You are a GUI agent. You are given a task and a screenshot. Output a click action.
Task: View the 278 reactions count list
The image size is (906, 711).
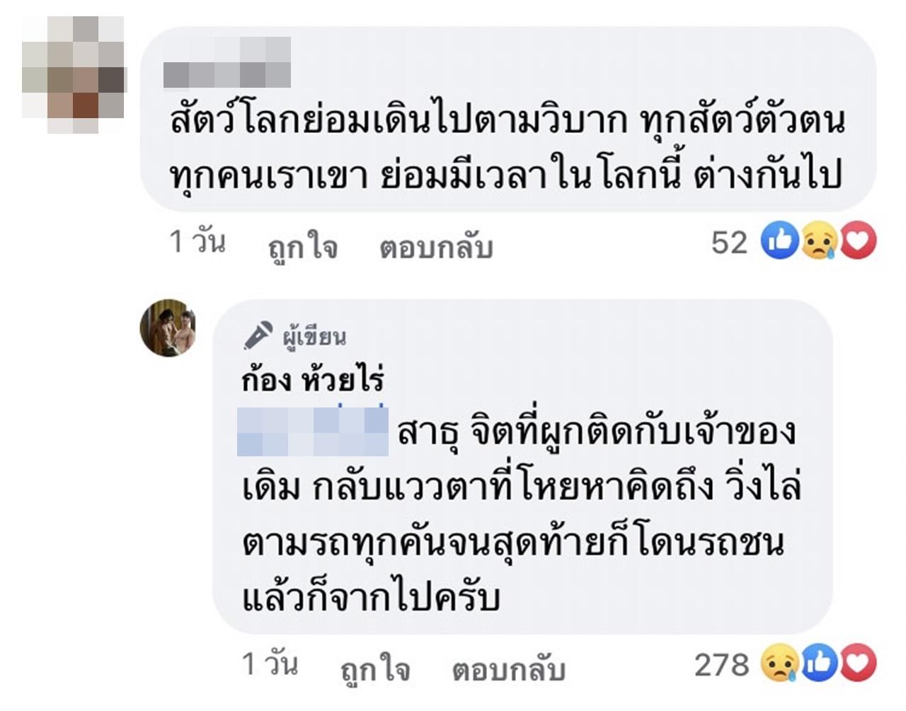[721, 664]
